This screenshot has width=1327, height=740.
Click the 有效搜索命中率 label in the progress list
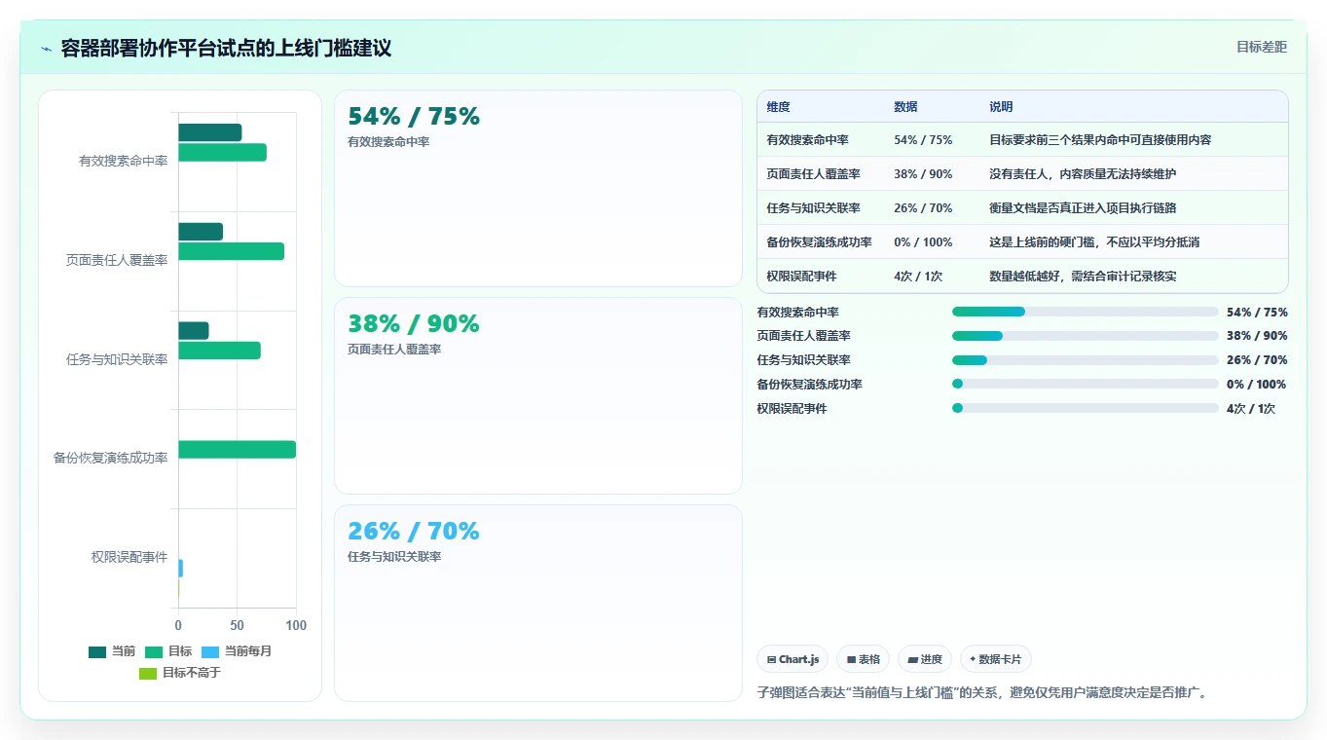pyautogui.click(x=797, y=313)
